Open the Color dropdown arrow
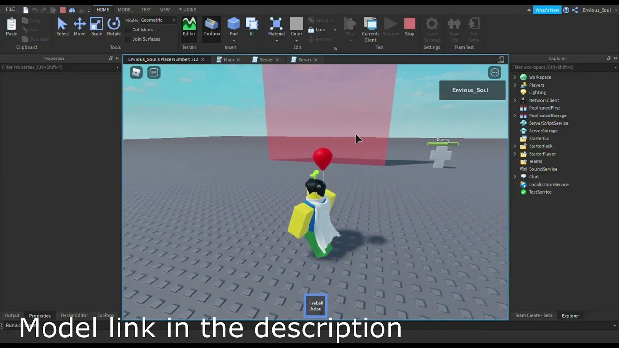 pyautogui.click(x=296, y=41)
